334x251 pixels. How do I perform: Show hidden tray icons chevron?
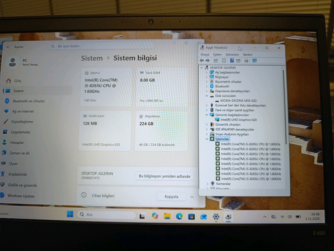265,217
